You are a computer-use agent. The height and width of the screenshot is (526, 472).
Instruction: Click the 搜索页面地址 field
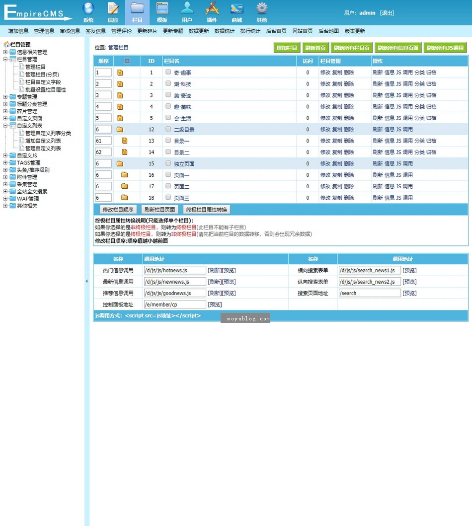tap(370, 293)
